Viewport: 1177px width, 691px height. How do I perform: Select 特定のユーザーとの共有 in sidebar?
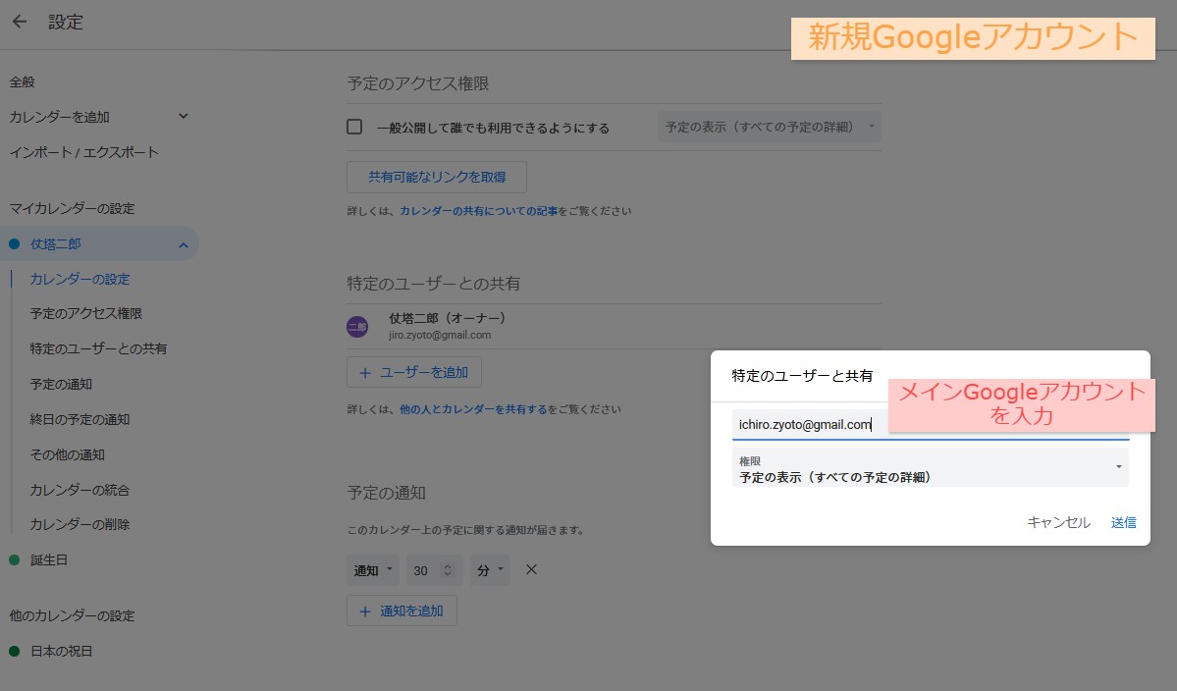[x=98, y=348]
